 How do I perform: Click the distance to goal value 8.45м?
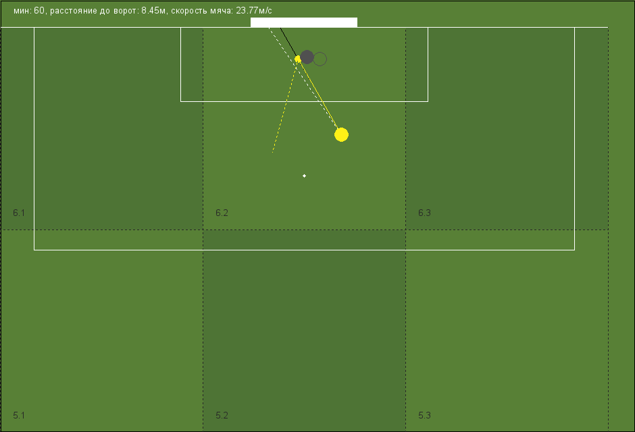pyautogui.click(x=153, y=11)
